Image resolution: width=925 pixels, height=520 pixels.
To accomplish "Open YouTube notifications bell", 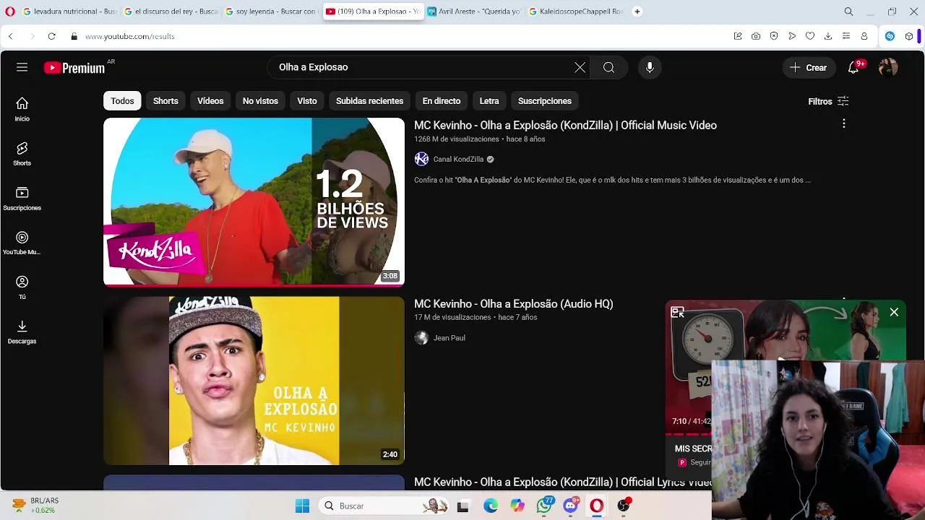I will pyautogui.click(x=853, y=67).
